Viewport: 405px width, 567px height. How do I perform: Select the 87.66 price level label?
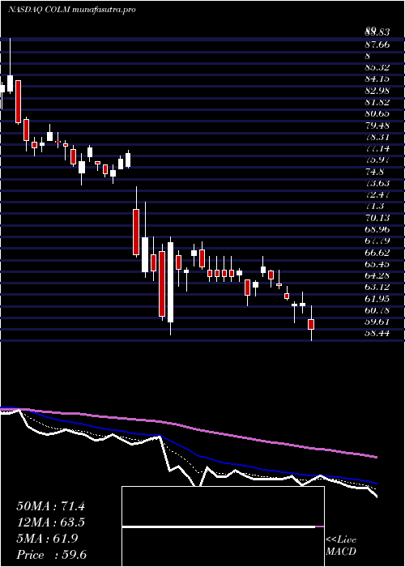pos(377,45)
